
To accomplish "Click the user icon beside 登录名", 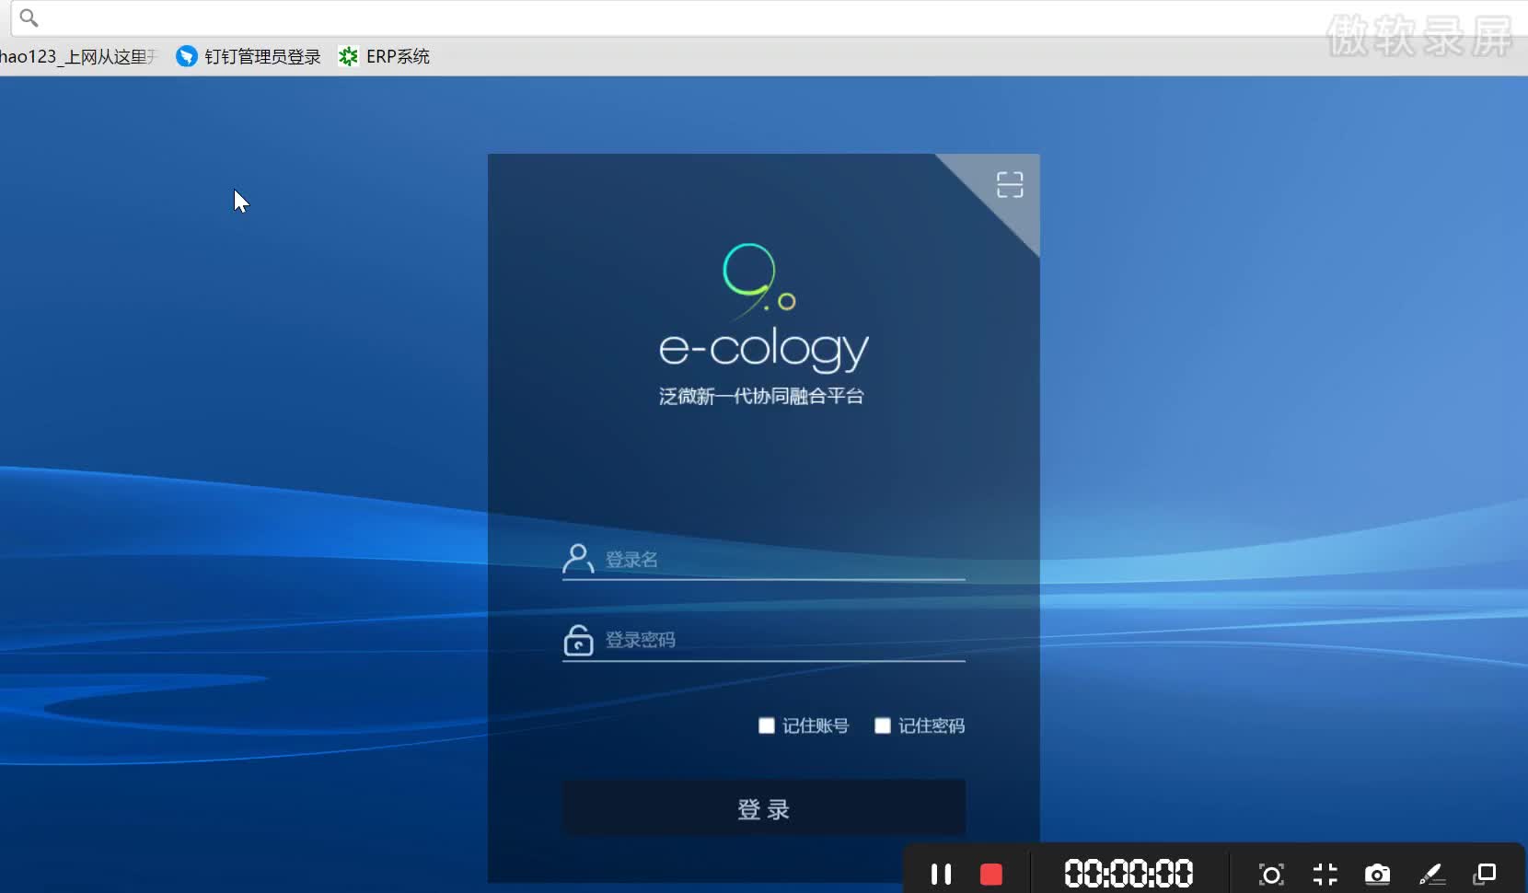I will (x=578, y=559).
